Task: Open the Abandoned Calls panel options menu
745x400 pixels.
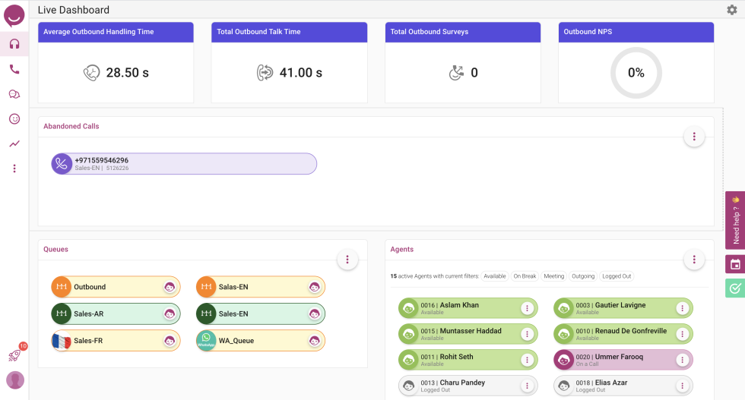Action: pyautogui.click(x=693, y=137)
